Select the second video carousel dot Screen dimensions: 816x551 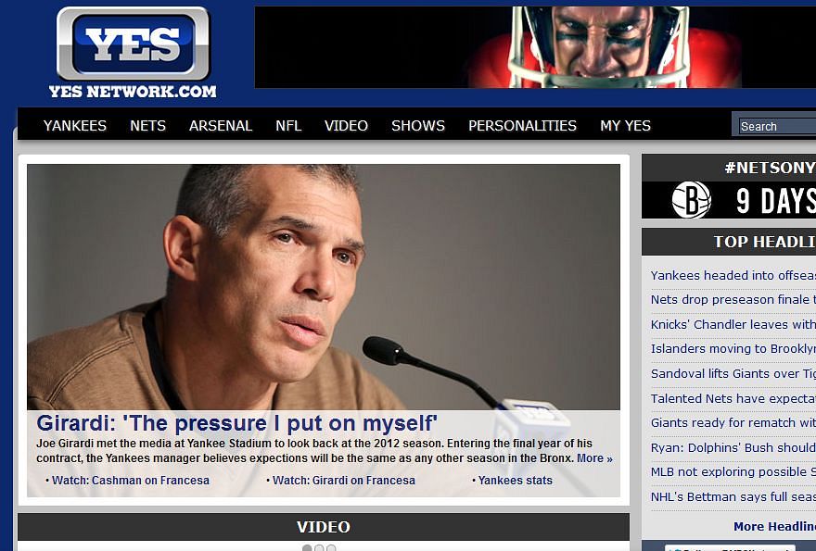[319, 548]
